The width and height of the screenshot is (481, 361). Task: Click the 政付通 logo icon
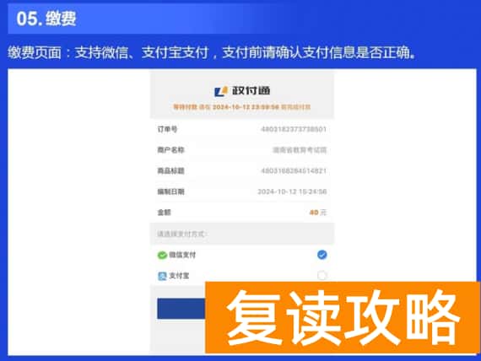(221, 91)
